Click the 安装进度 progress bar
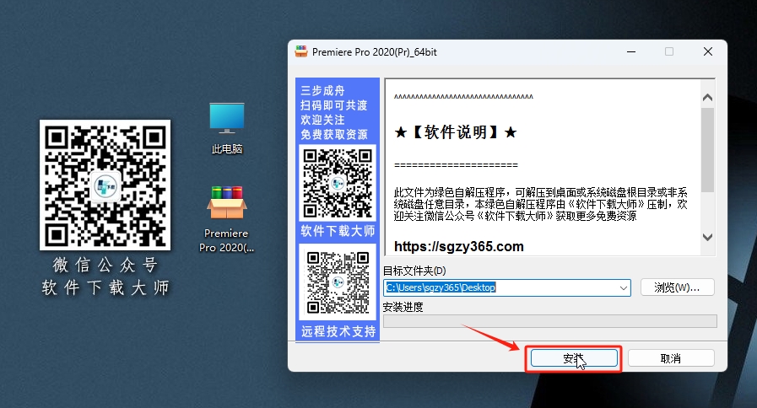This screenshot has height=408, width=757. point(550,321)
